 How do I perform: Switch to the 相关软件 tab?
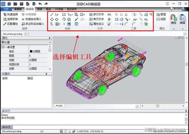click(x=72, y=9)
